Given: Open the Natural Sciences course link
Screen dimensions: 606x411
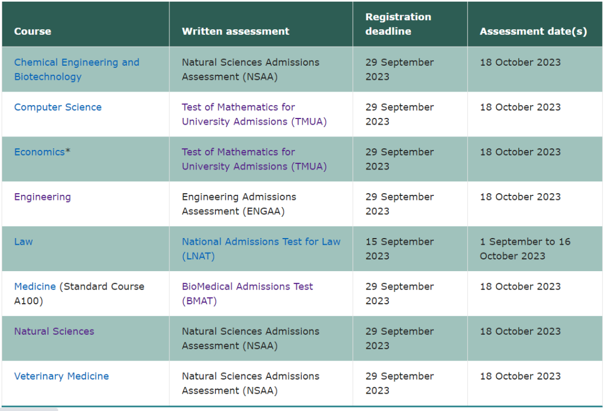Looking at the screenshot, I should [x=54, y=332].
